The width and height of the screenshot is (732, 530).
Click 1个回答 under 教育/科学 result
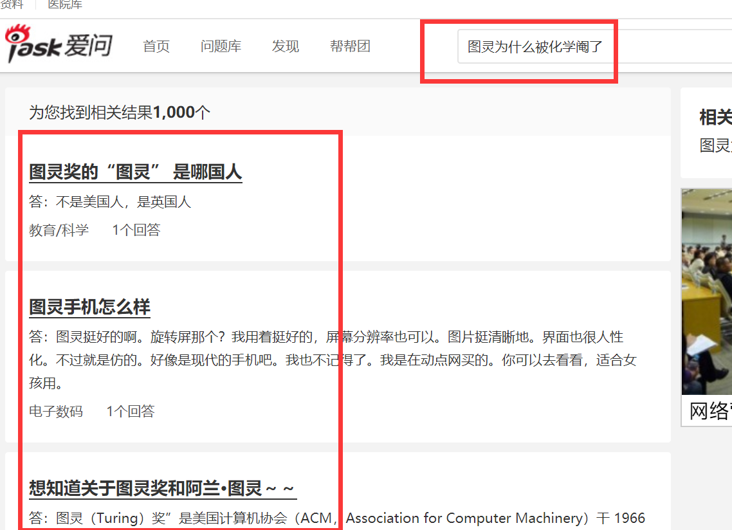(x=136, y=230)
